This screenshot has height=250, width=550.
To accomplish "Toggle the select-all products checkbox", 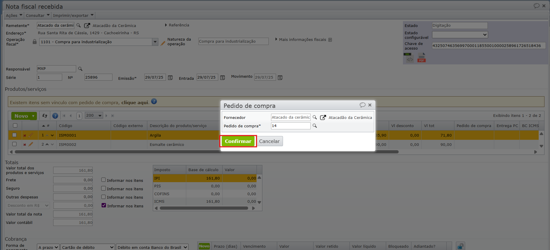I will (15, 126).
